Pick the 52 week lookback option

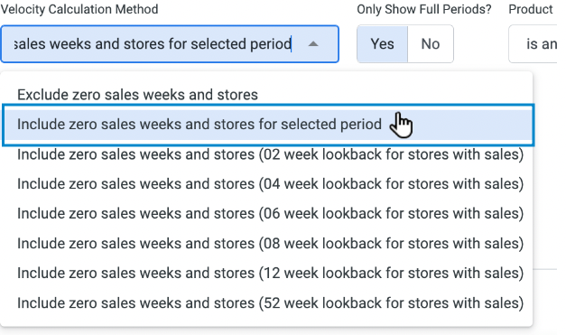pyautogui.click(x=266, y=302)
